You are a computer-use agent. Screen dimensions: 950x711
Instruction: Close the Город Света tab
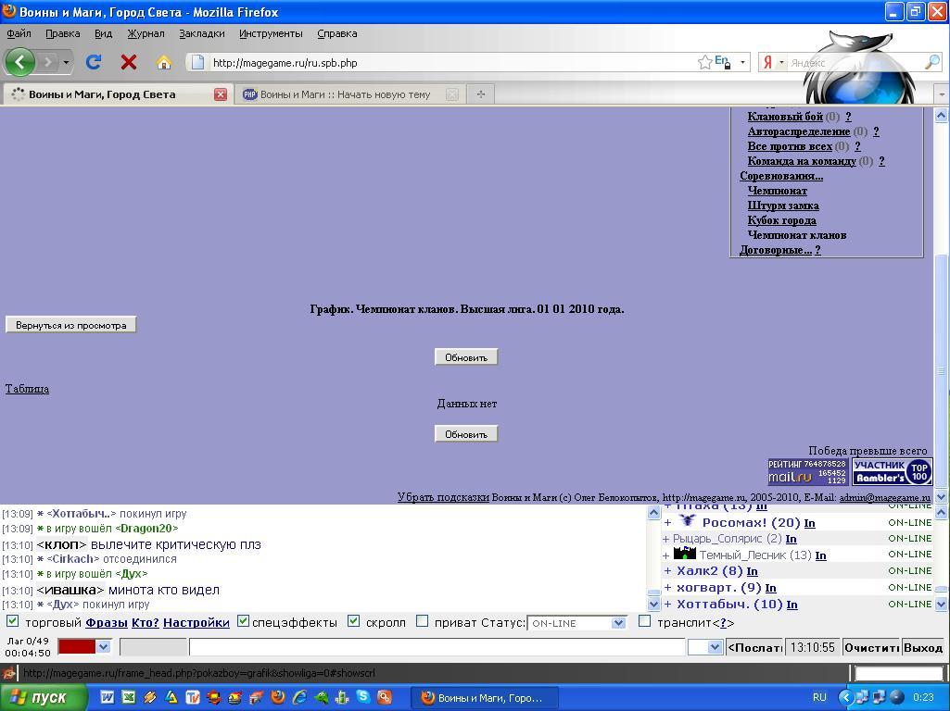[x=221, y=94]
